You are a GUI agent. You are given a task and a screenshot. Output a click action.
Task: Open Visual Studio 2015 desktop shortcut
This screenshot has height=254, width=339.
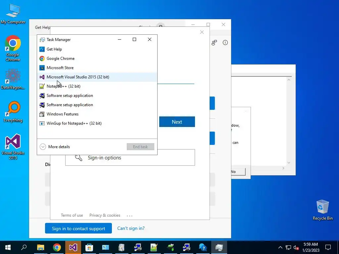click(13, 147)
